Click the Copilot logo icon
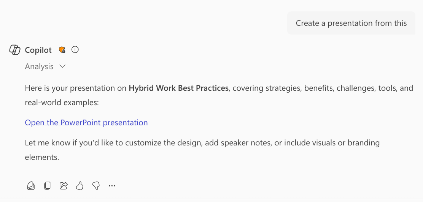Screen dimensions: 423x202 [15, 50]
